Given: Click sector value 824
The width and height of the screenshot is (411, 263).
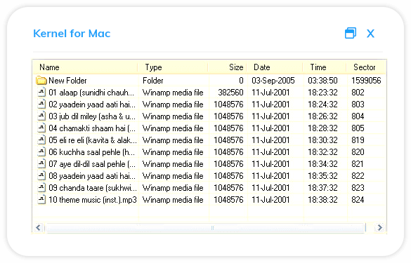Looking at the screenshot, I should (x=358, y=200).
